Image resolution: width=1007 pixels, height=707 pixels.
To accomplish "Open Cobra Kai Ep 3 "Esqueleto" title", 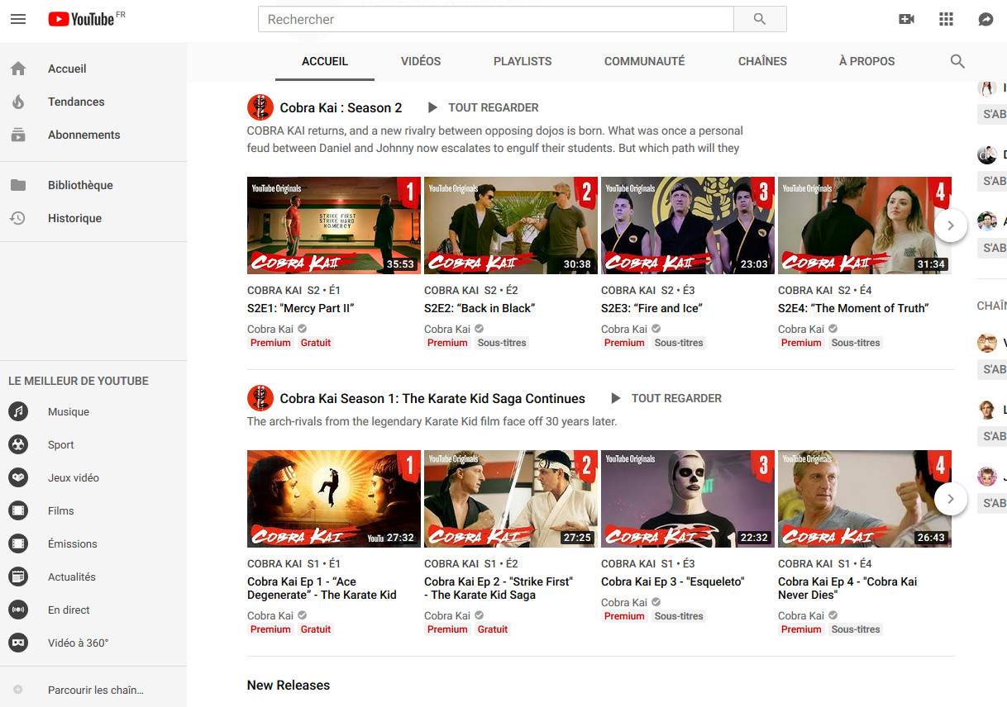I will [x=672, y=581].
